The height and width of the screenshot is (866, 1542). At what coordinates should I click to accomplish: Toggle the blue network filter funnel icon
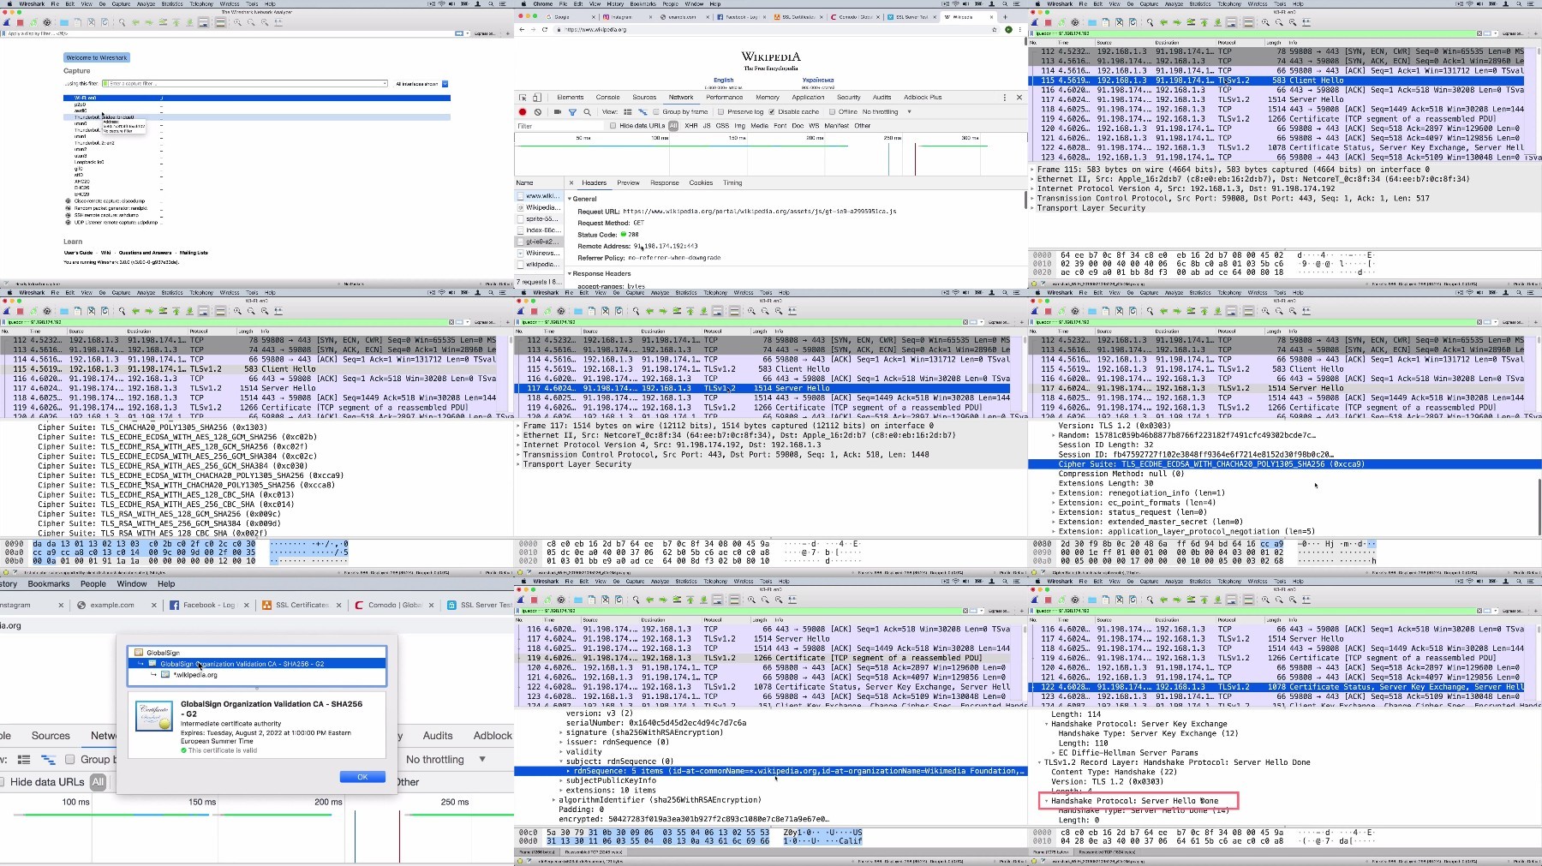pyautogui.click(x=572, y=112)
